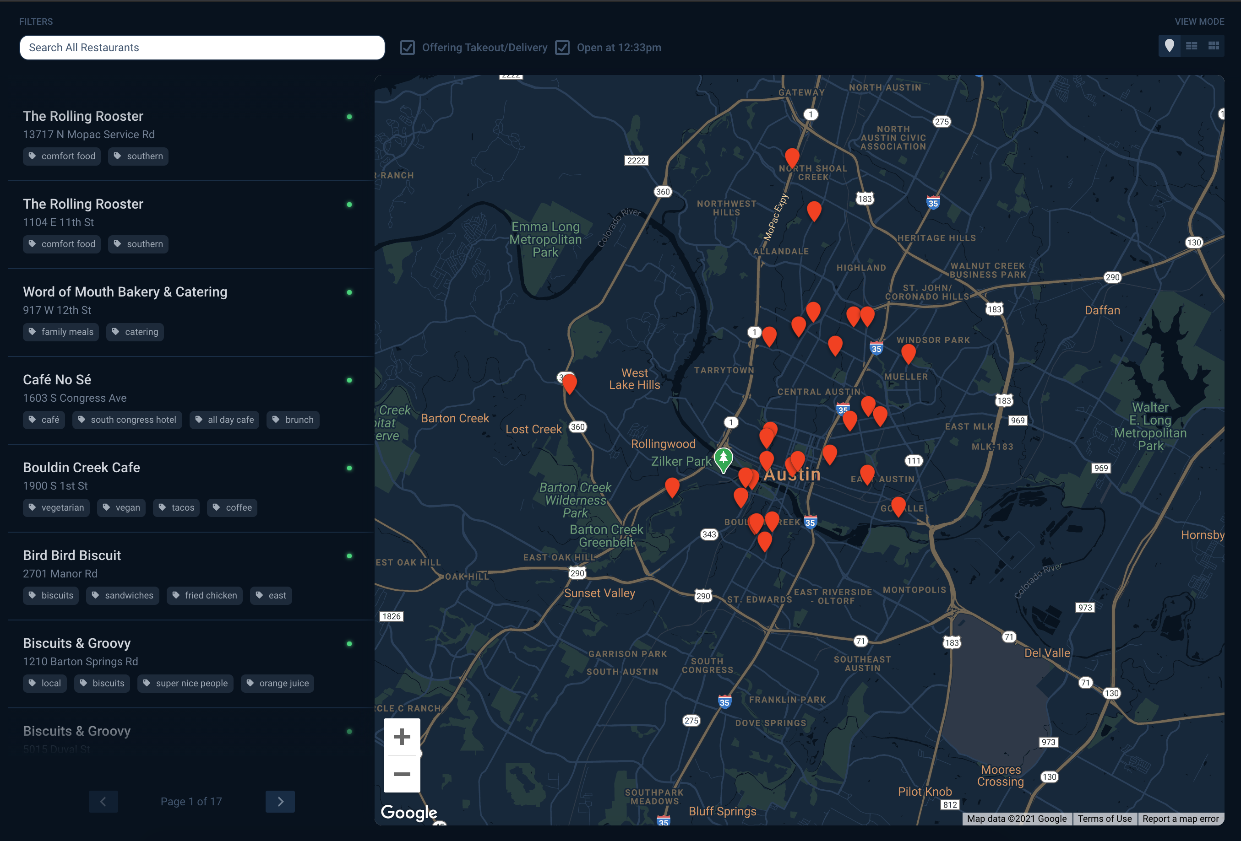Switch to map pin view mode
The height and width of the screenshot is (841, 1241).
coord(1169,46)
